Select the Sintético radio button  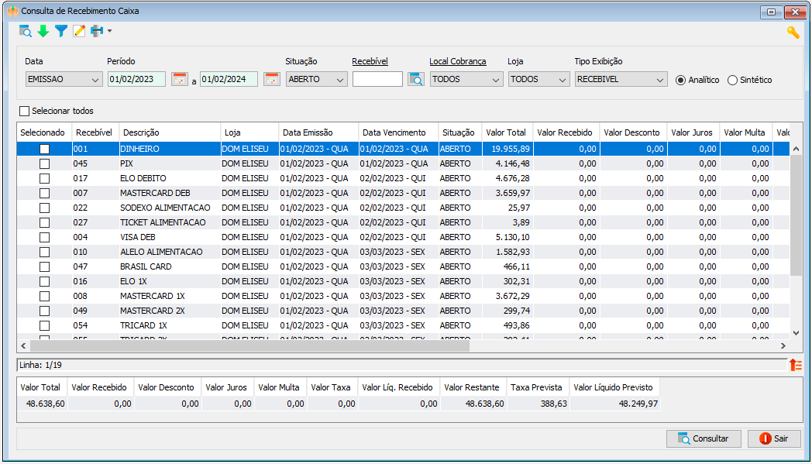click(732, 80)
